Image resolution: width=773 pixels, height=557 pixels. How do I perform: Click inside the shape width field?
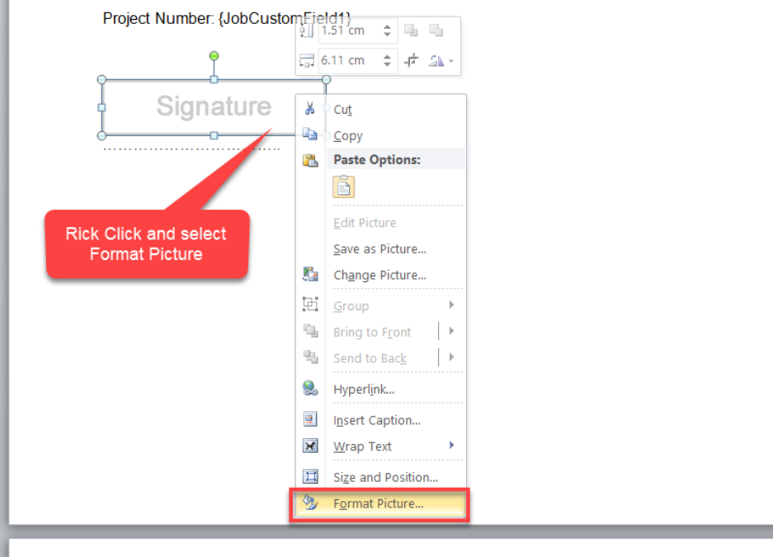(x=345, y=60)
